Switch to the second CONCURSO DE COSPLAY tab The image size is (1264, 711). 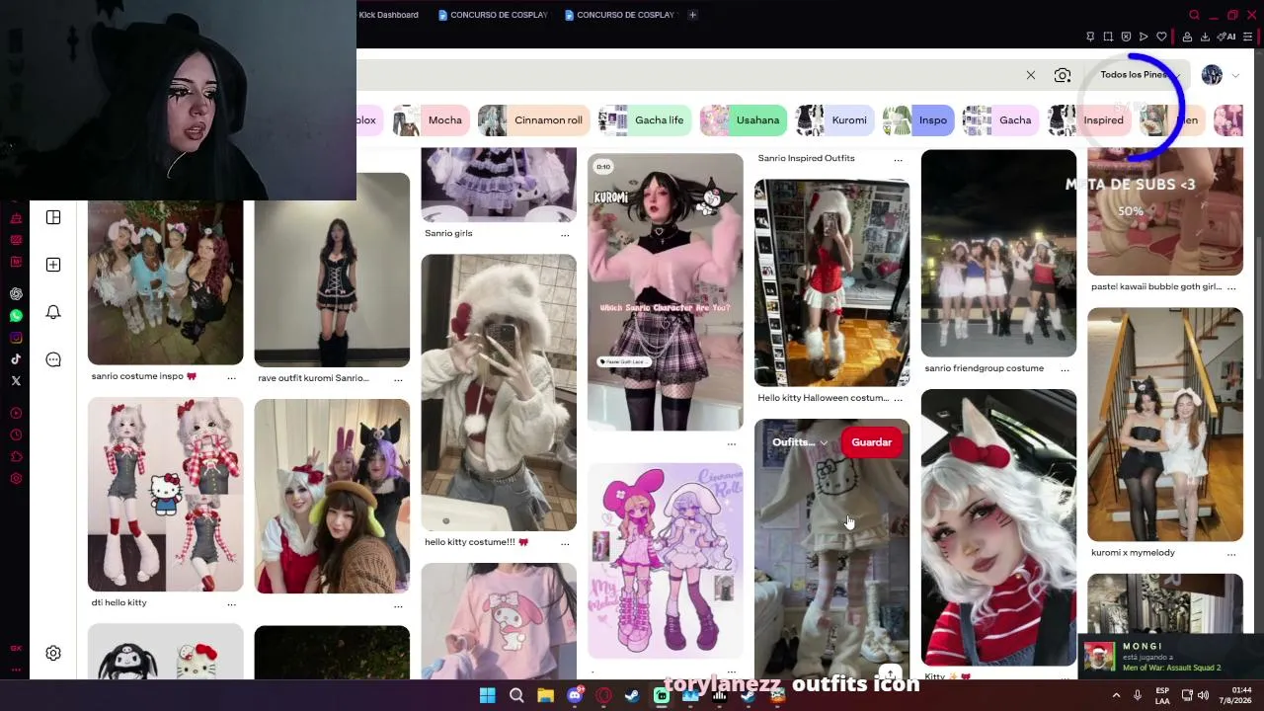tap(619, 15)
